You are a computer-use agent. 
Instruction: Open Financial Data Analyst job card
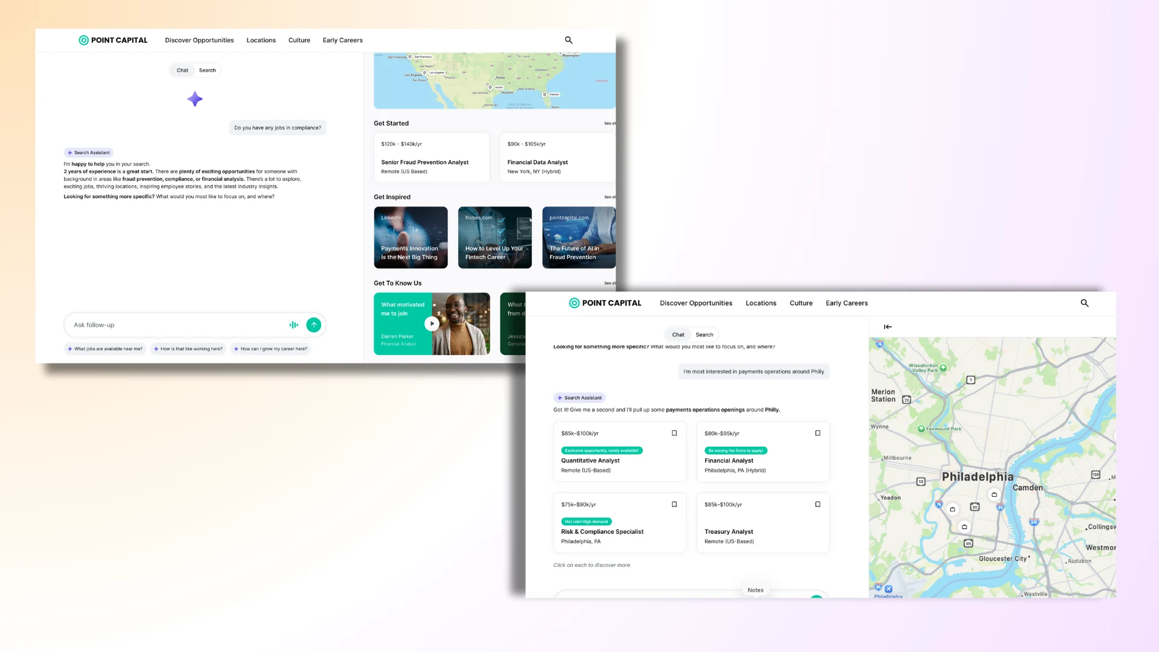pyautogui.click(x=558, y=158)
